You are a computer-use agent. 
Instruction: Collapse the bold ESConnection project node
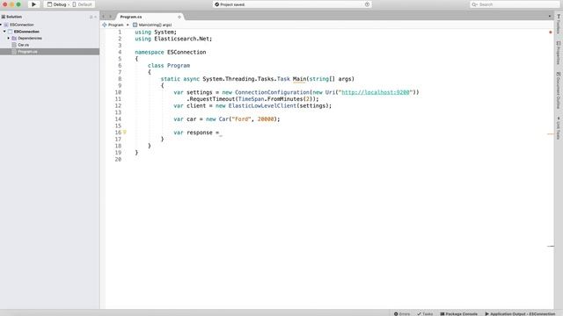coord(4,32)
